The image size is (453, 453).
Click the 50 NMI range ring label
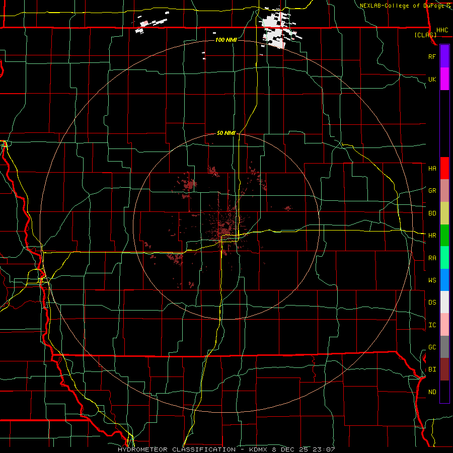(226, 133)
